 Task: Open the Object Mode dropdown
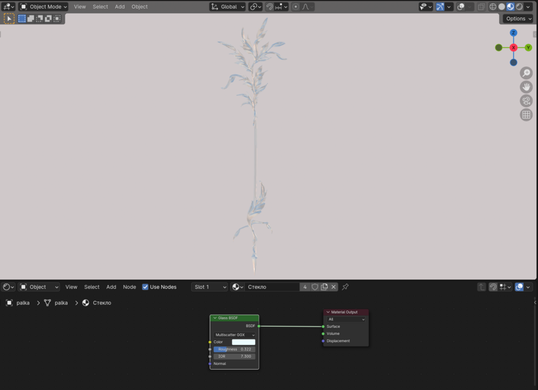pyautogui.click(x=44, y=7)
